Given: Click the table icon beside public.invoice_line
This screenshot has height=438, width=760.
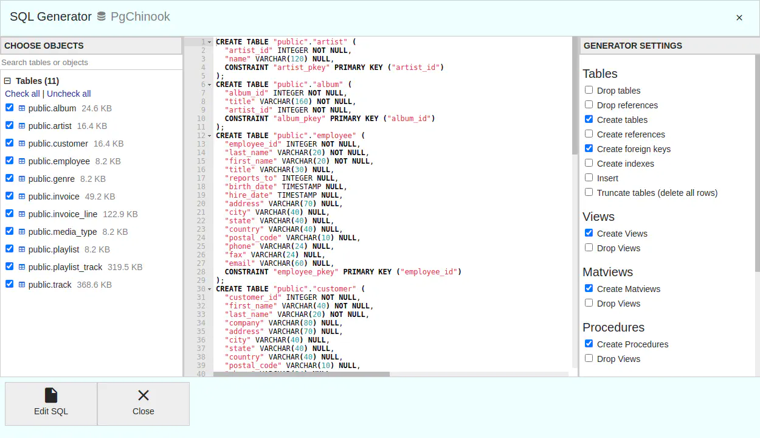Looking at the screenshot, I should pyautogui.click(x=22, y=214).
